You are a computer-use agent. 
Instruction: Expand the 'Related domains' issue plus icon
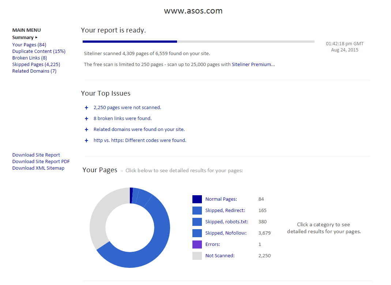point(87,130)
